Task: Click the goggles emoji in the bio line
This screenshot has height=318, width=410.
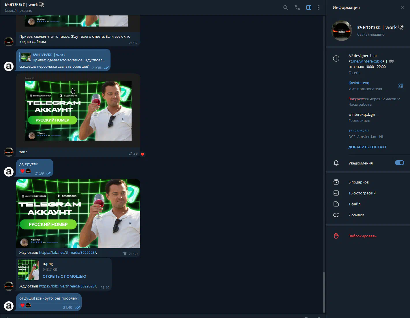Action: click(391, 61)
